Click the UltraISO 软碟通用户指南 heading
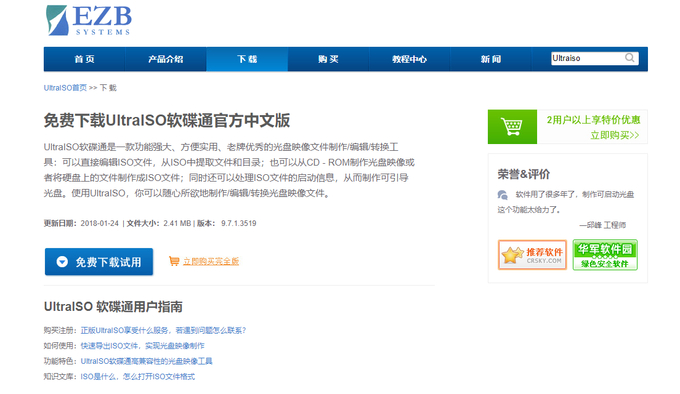Screen dimensions: 680x394 pyautogui.click(x=113, y=307)
